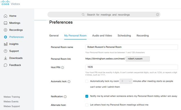Click the Cisco Webex logo
The width and height of the screenshot is (181, 110).
click(x=11, y=3)
